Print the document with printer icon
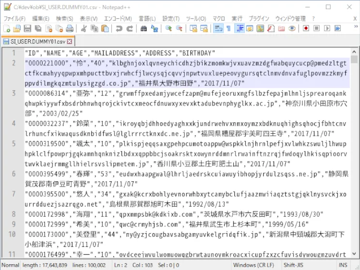 tap(70, 28)
